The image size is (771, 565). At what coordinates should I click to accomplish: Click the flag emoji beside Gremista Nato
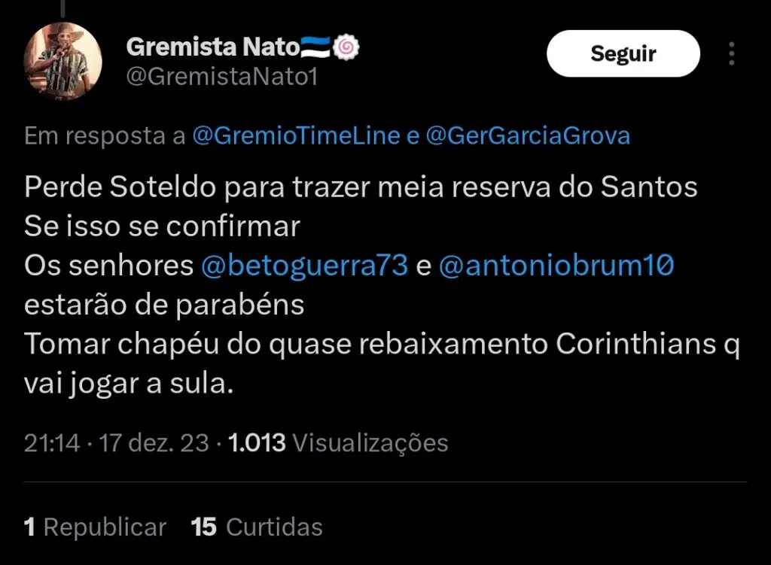click(x=315, y=47)
